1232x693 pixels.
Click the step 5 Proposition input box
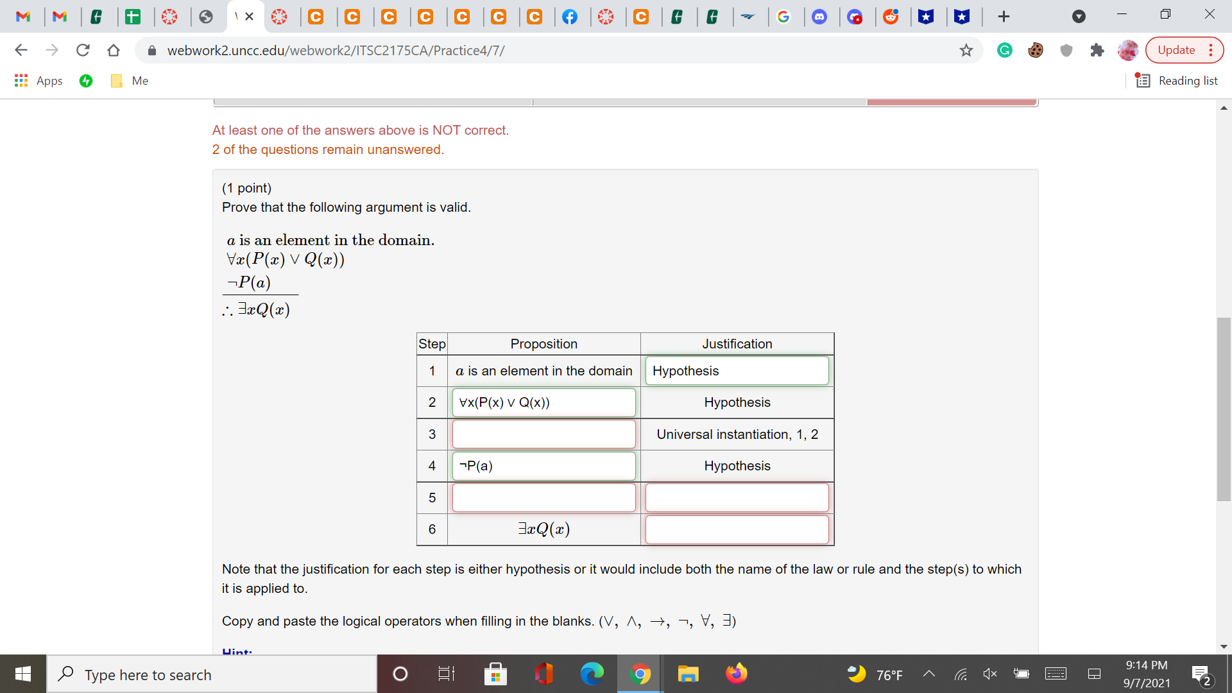click(x=543, y=497)
